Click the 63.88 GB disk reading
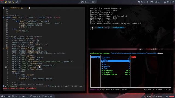The height and width of the screenshot is (98, 175). [48, 96]
